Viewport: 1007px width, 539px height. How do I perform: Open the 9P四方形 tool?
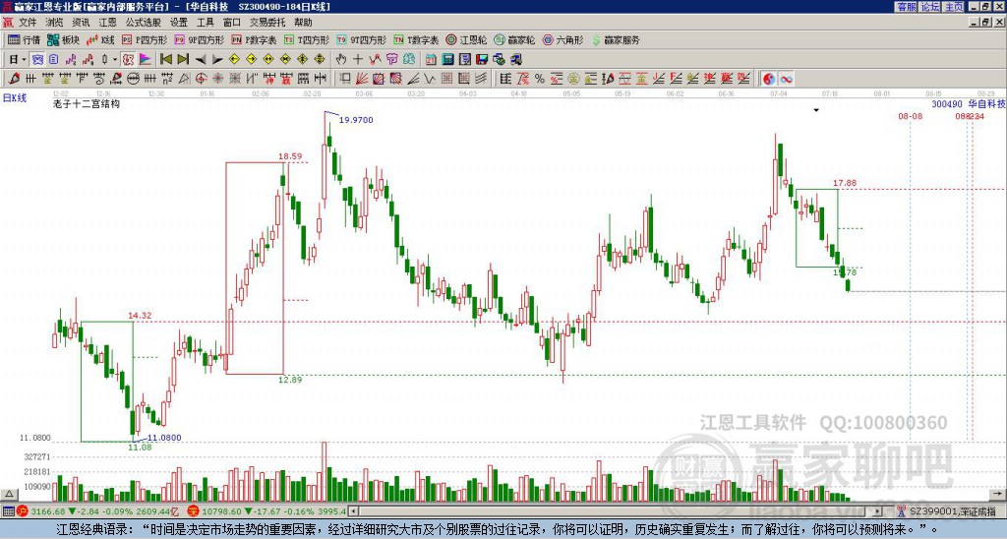click(200, 39)
